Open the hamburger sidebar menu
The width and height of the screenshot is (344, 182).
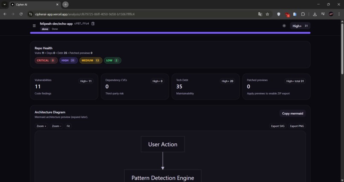34,26
